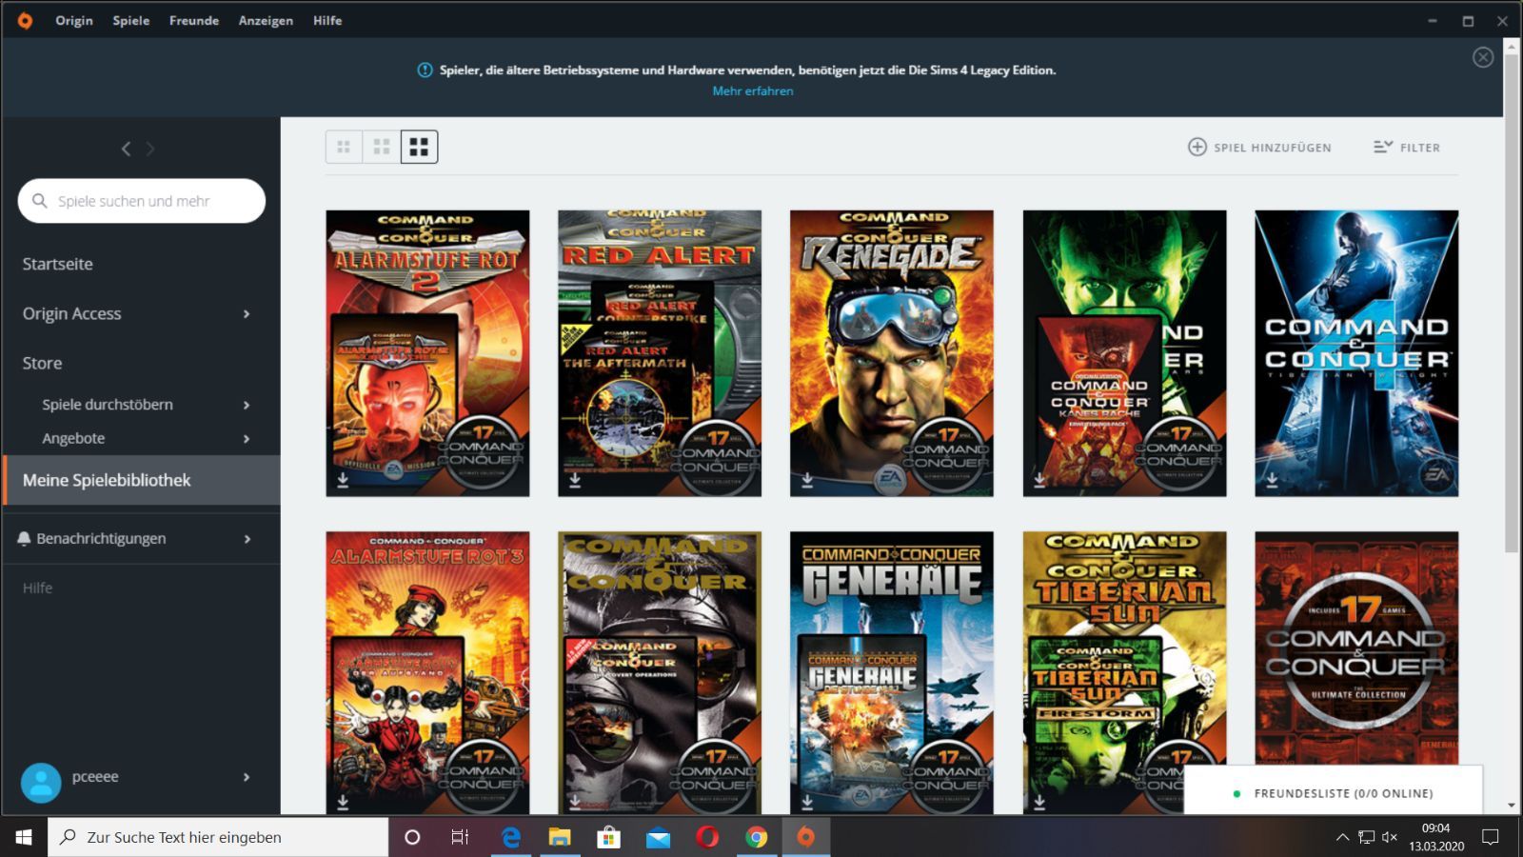
Task: Click Spiel hinzufügen button
Action: point(1259,147)
